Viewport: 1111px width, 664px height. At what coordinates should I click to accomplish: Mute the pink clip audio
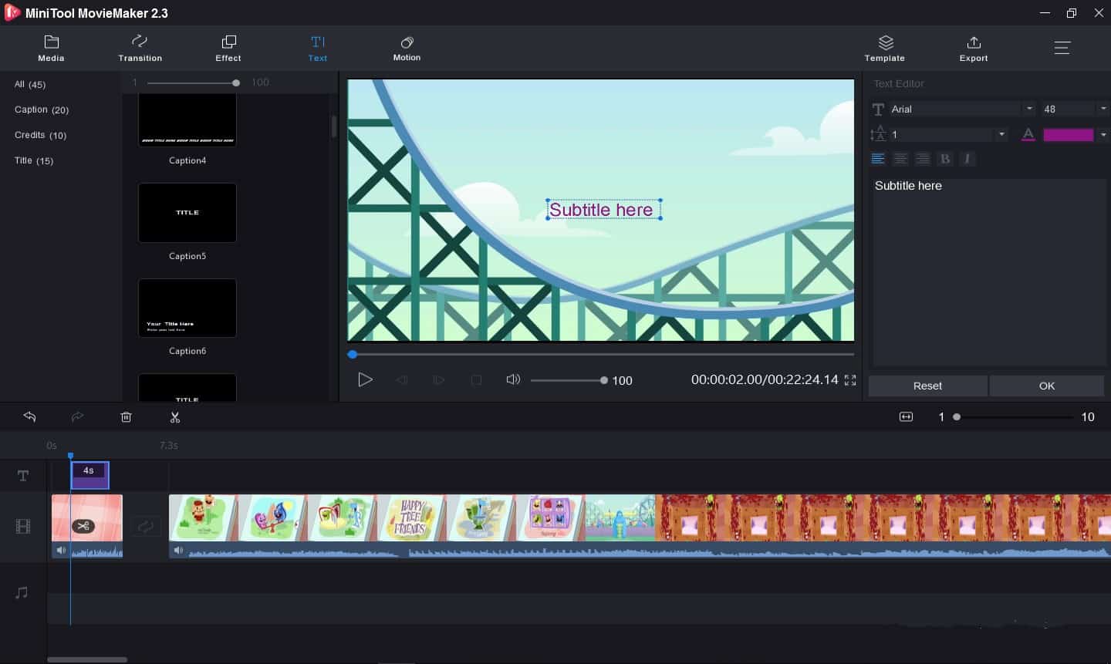pyautogui.click(x=61, y=550)
